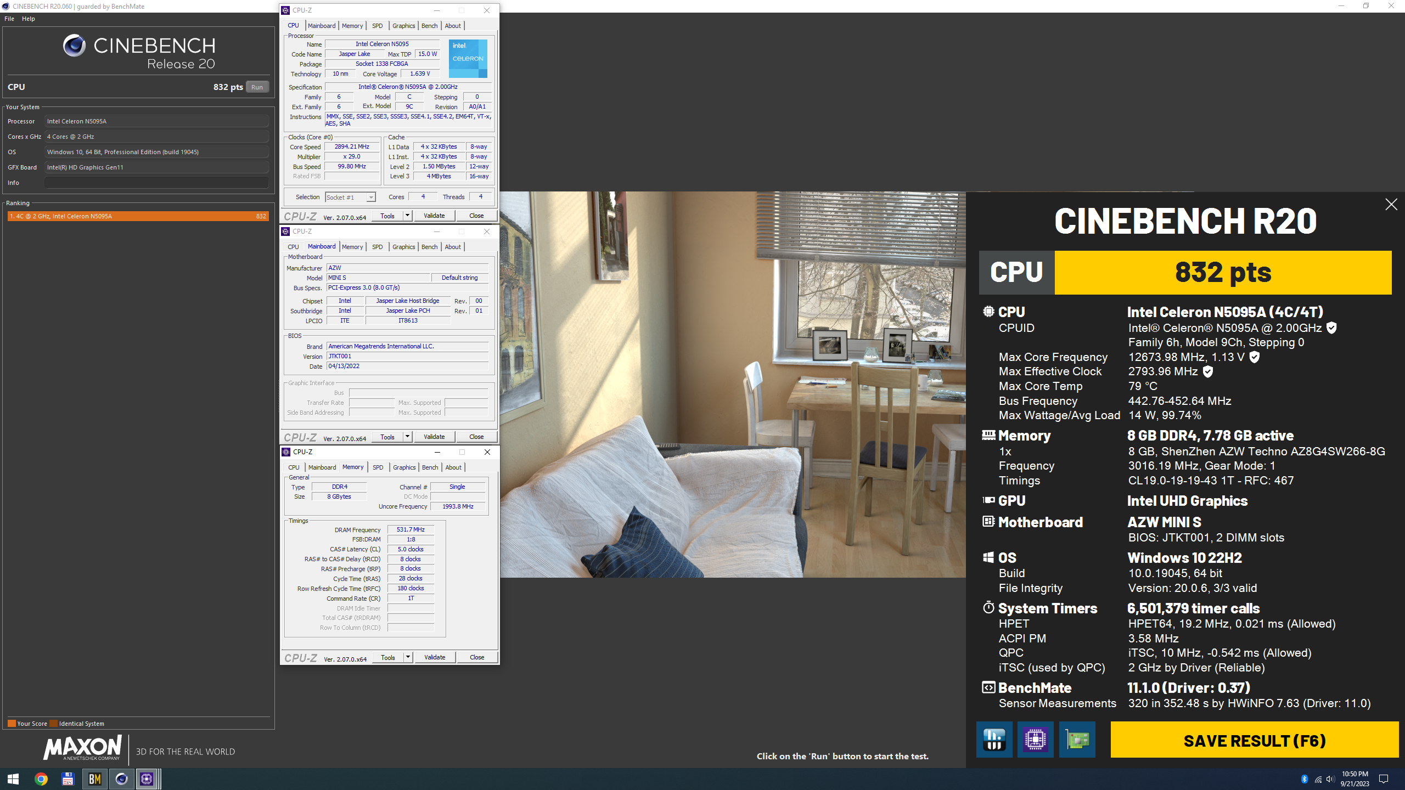Click the CPU-Z title icon of top window

(285, 10)
